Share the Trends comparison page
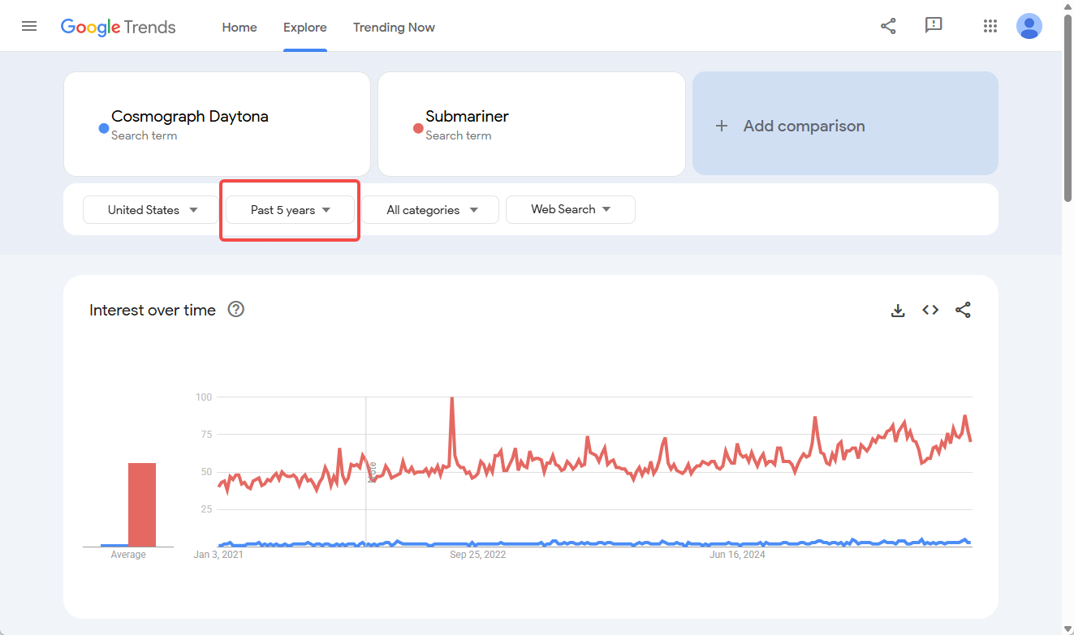 click(888, 26)
